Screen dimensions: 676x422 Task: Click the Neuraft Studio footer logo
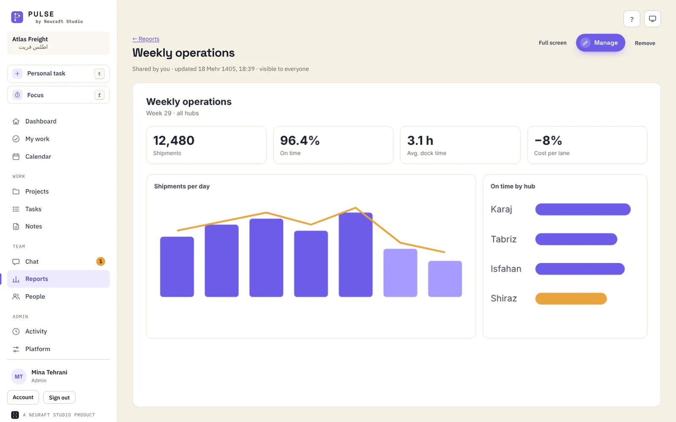pyautogui.click(x=15, y=415)
